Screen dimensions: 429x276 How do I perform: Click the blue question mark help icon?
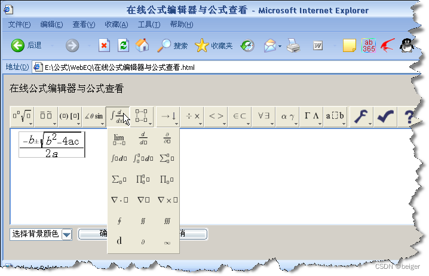(408, 116)
